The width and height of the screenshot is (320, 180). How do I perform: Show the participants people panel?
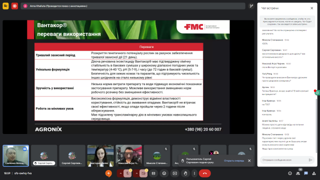[298, 173]
